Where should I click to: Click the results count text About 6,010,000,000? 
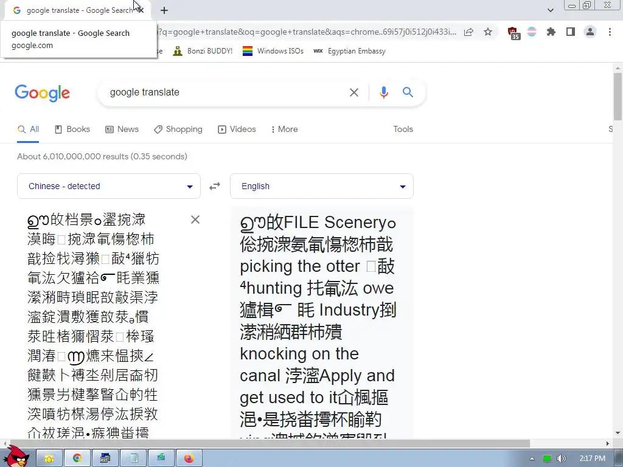click(x=102, y=156)
